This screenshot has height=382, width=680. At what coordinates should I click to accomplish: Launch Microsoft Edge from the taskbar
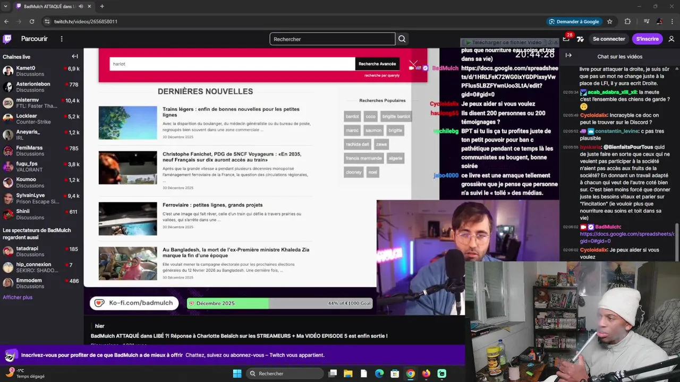coord(379,374)
